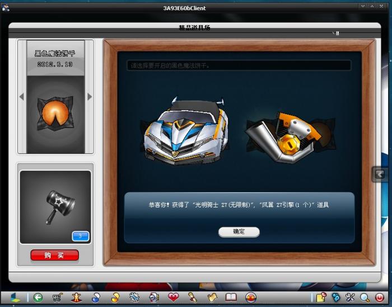392x307 pixels.
Task: Click the cookie selection prompt field
Action: click(239, 65)
